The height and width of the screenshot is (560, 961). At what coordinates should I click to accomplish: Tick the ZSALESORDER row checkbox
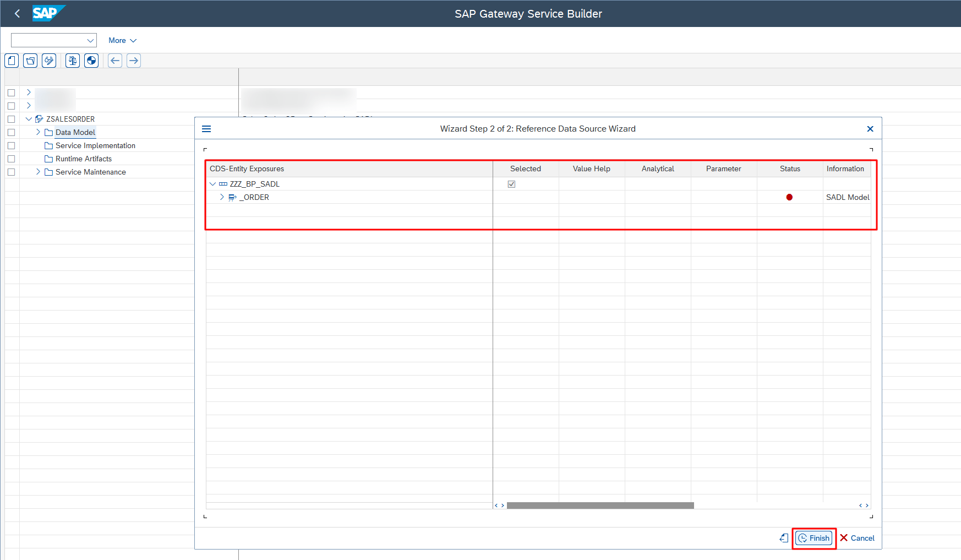click(11, 119)
